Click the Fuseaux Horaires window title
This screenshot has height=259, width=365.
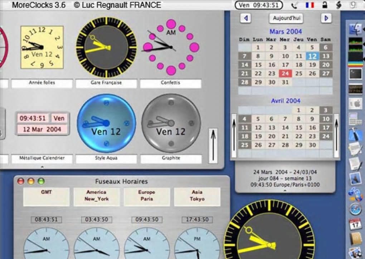(121, 181)
